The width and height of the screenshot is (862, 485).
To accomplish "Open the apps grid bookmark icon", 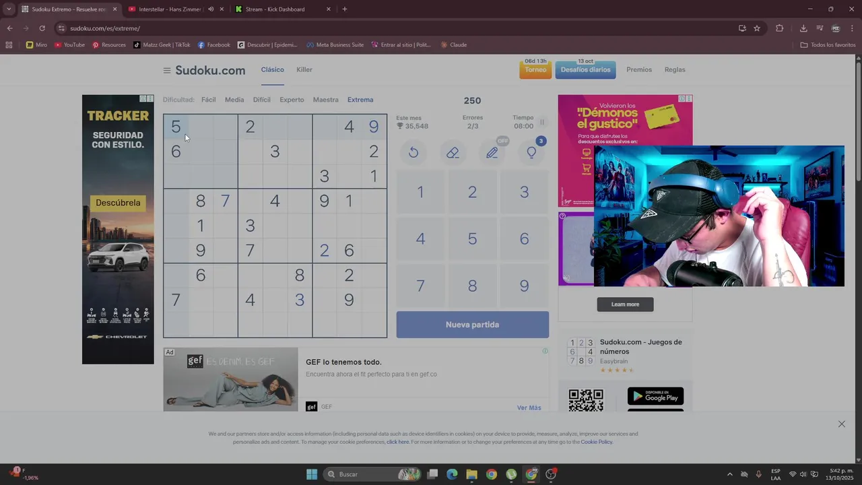I will point(9,45).
